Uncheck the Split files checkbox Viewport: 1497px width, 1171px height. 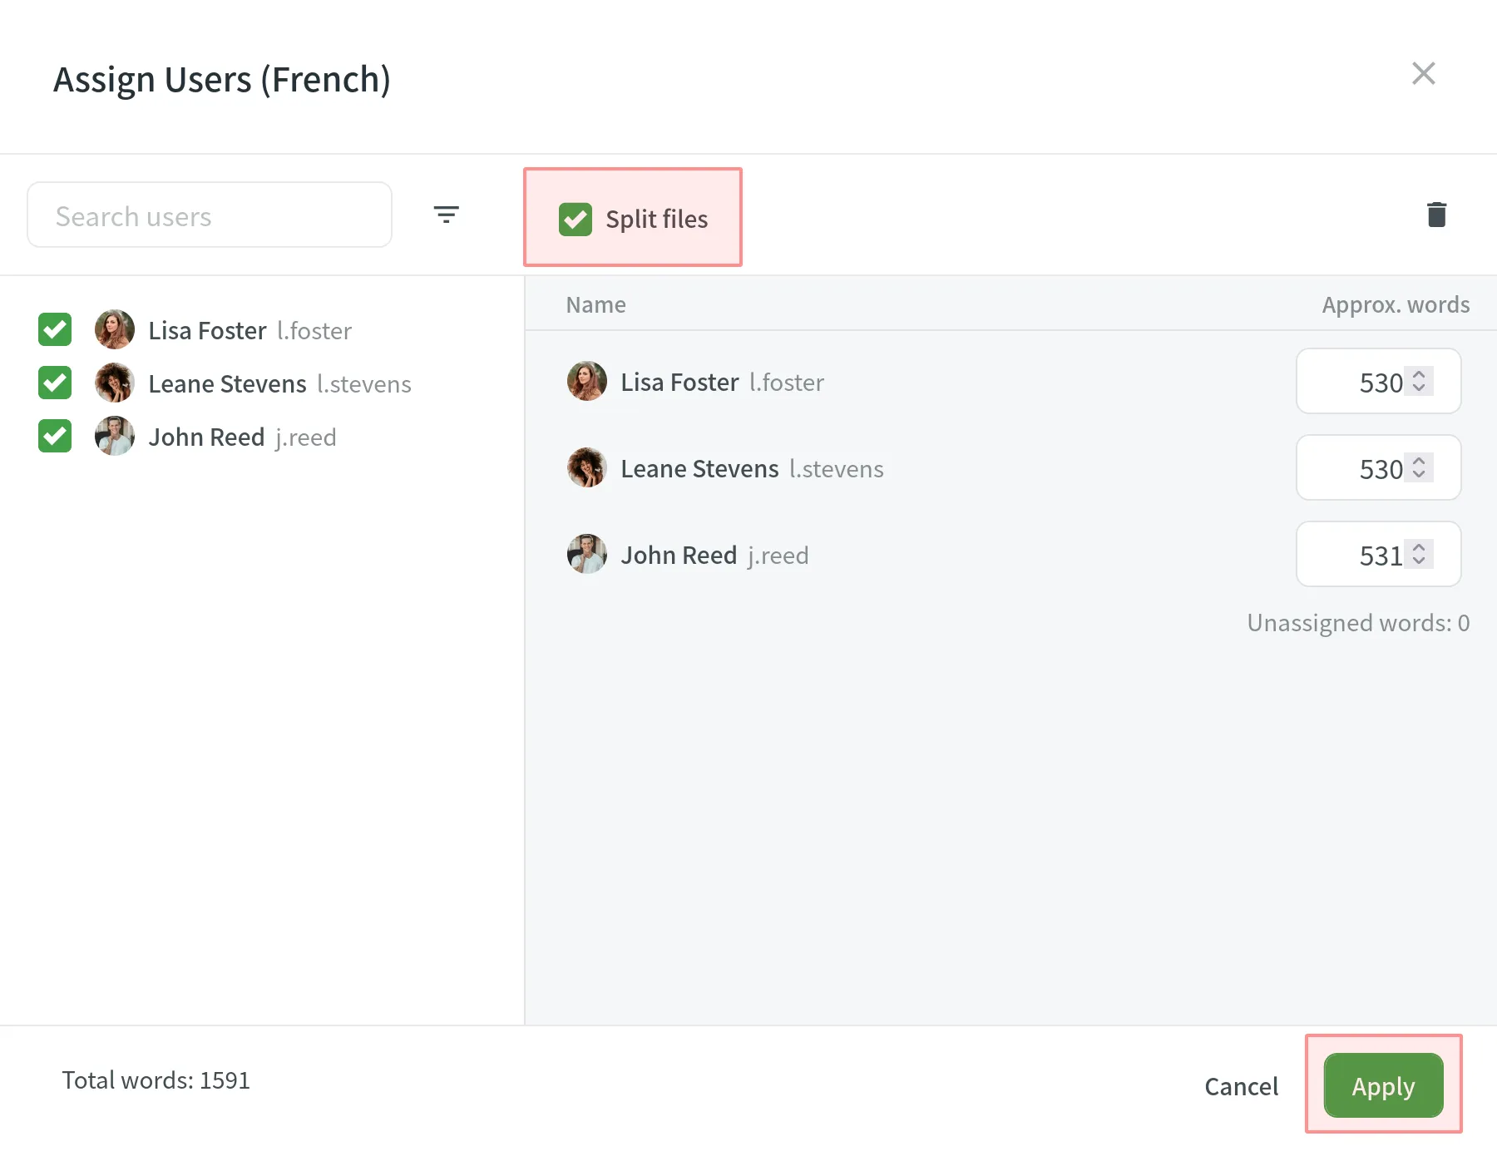pos(576,220)
